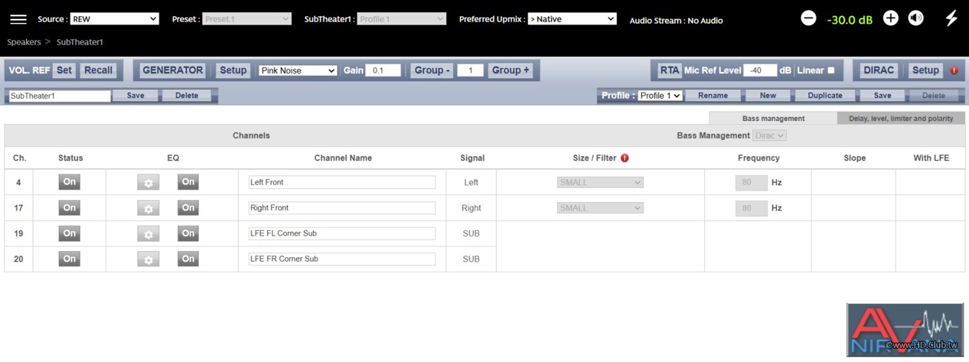Increase volume with the plus icon
Screen dimensions: 969x362
click(x=891, y=19)
